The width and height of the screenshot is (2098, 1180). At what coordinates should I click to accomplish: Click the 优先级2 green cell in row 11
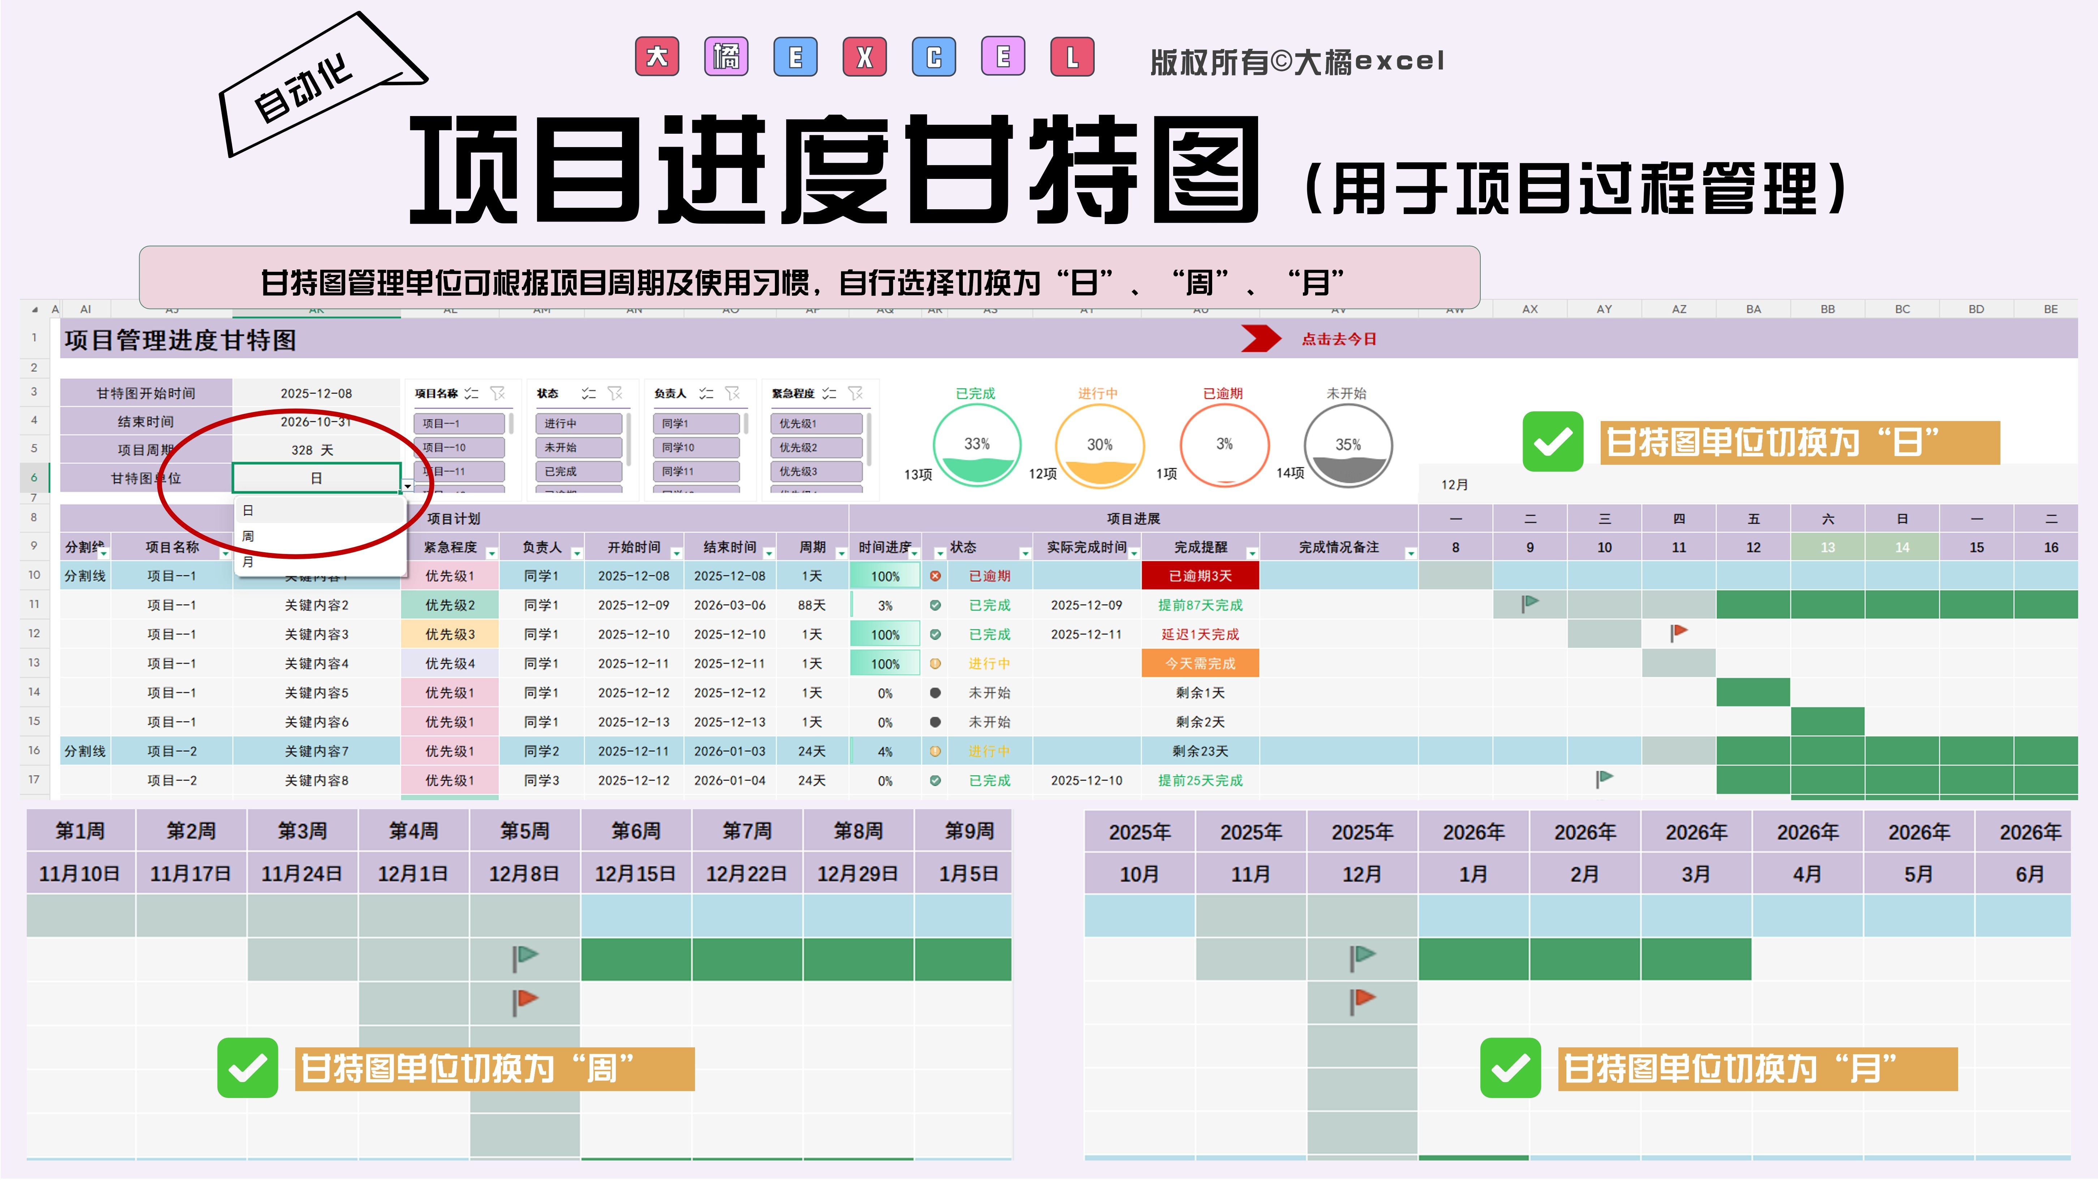[x=450, y=605]
